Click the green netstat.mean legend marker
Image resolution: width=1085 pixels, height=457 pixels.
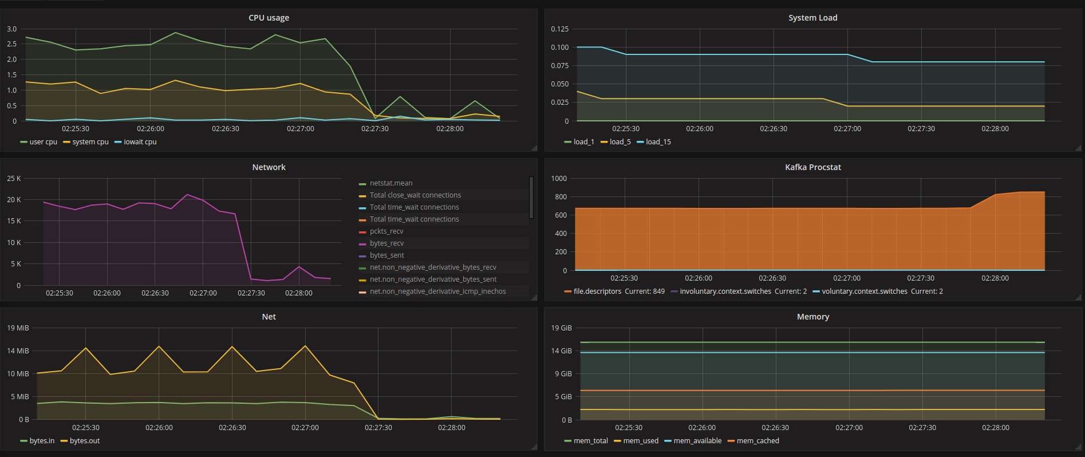(x=362, y=184)
